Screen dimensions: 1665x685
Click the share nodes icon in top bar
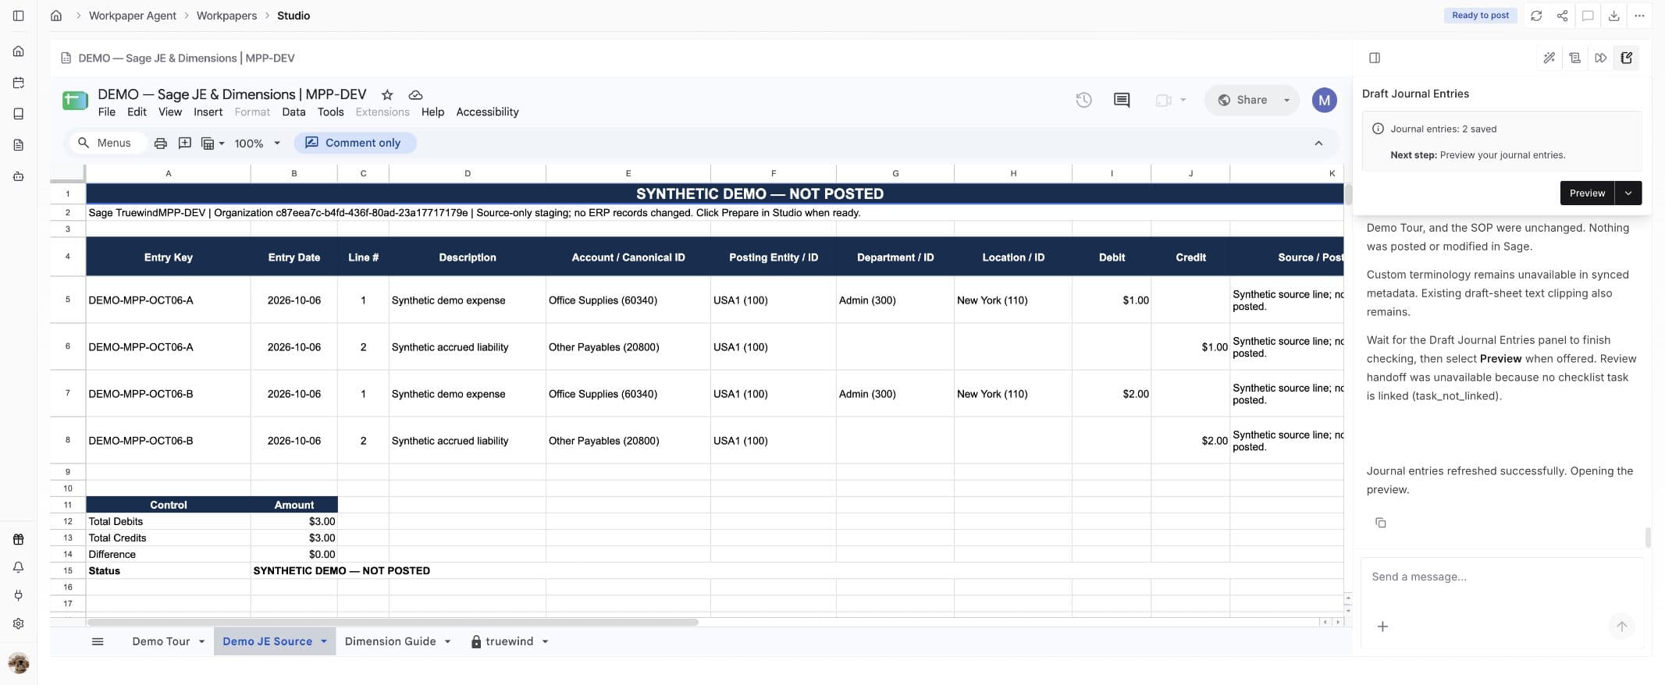click(x=1562, y=16)
